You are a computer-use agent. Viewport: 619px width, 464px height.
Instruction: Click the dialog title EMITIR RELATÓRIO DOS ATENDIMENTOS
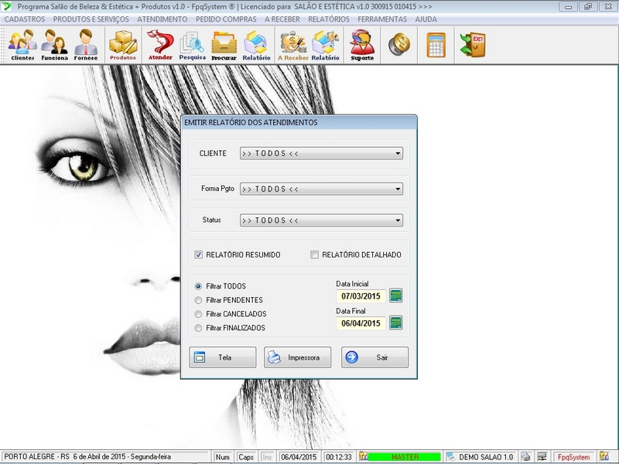251,122
